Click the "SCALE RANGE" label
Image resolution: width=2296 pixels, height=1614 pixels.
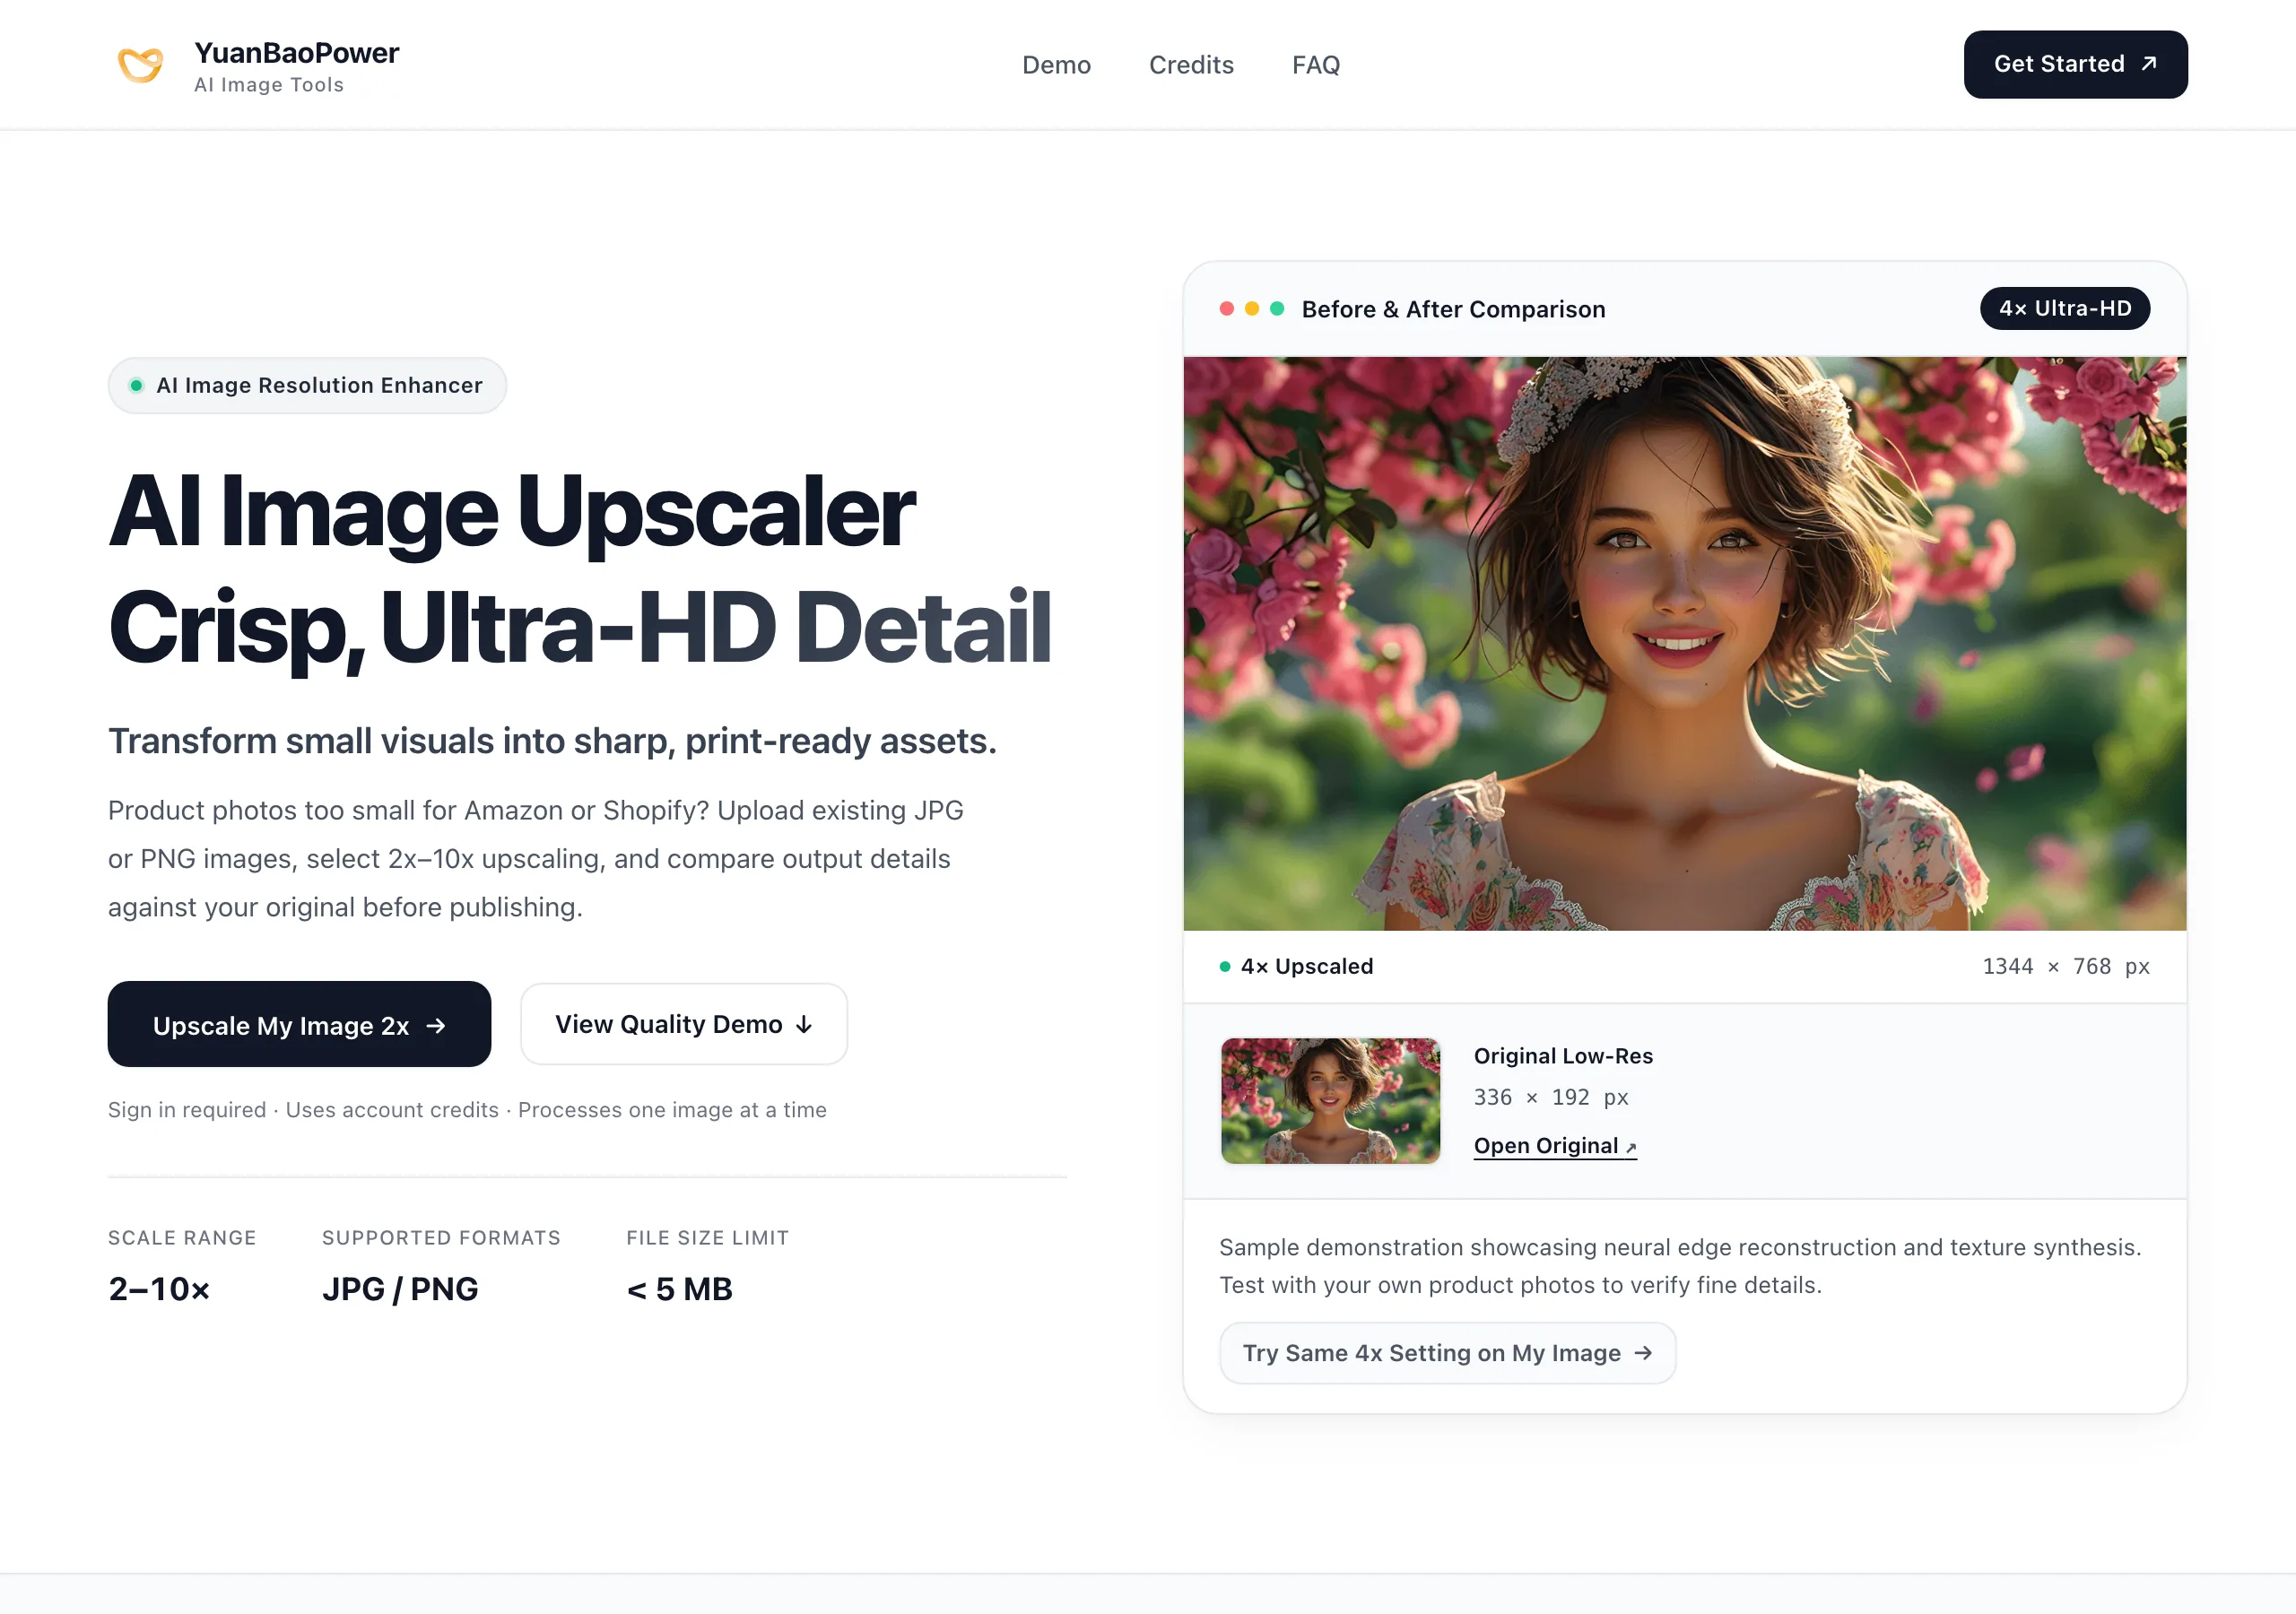click(182, 1238)
